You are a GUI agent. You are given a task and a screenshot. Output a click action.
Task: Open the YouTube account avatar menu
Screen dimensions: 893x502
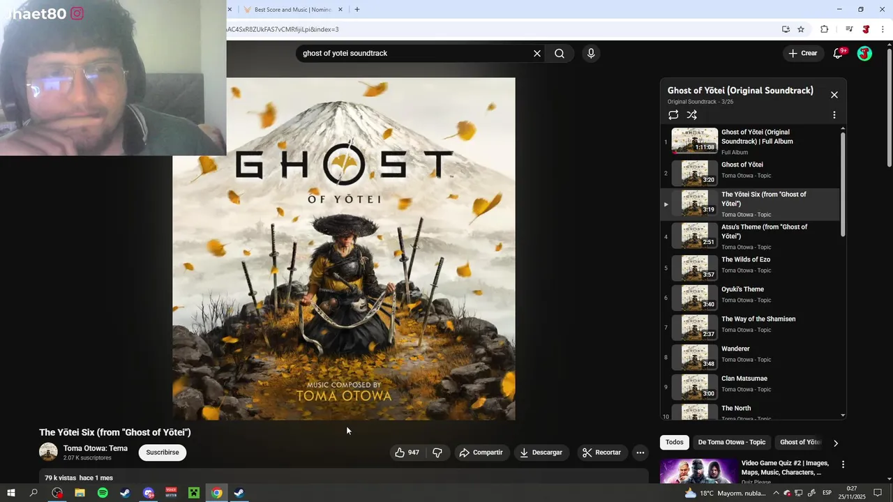click(x=864, y=54)
